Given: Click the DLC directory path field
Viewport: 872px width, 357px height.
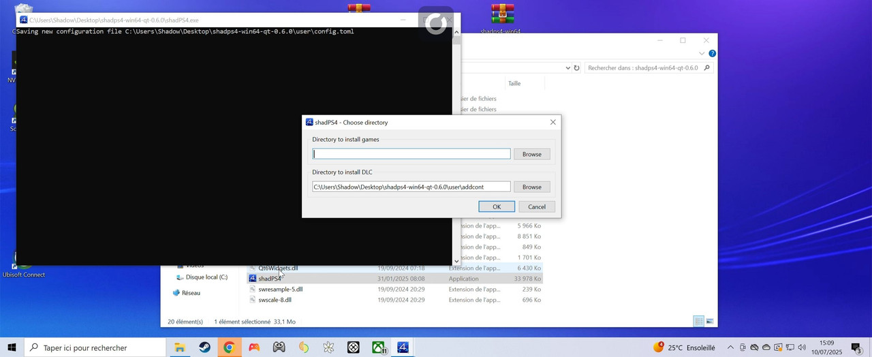Looking at the screenshot, I should coord(411,187).
